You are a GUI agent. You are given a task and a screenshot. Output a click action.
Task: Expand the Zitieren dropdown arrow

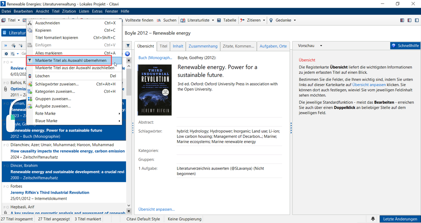[264, 20]
